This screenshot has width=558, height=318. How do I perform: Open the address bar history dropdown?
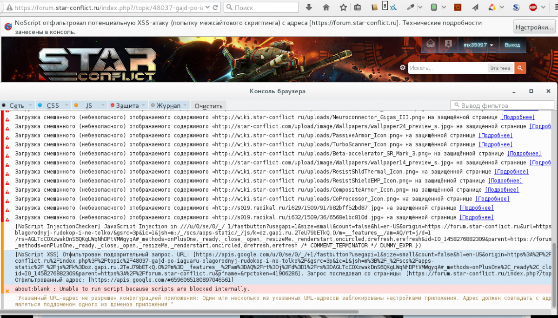click(x=207, y=7)
